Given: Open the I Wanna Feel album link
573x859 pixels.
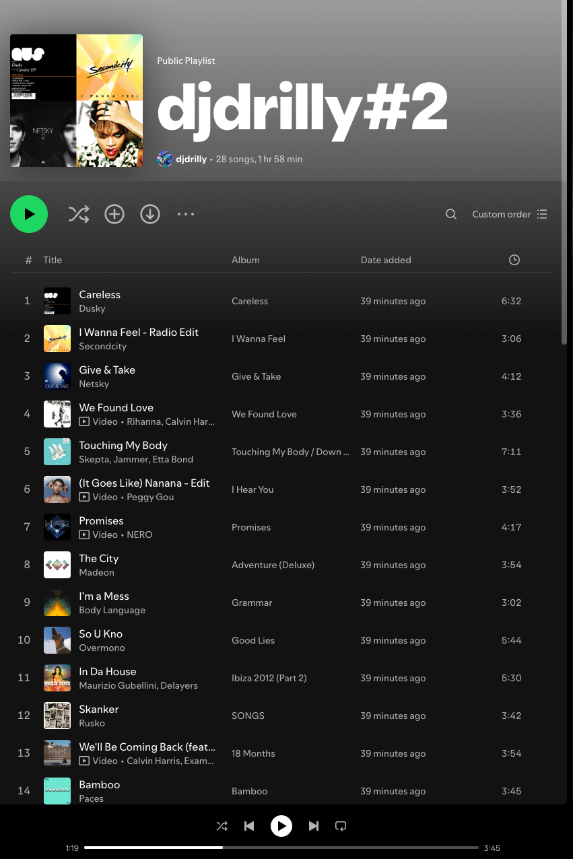Looking at the screenshot, I should coord(259,339).
